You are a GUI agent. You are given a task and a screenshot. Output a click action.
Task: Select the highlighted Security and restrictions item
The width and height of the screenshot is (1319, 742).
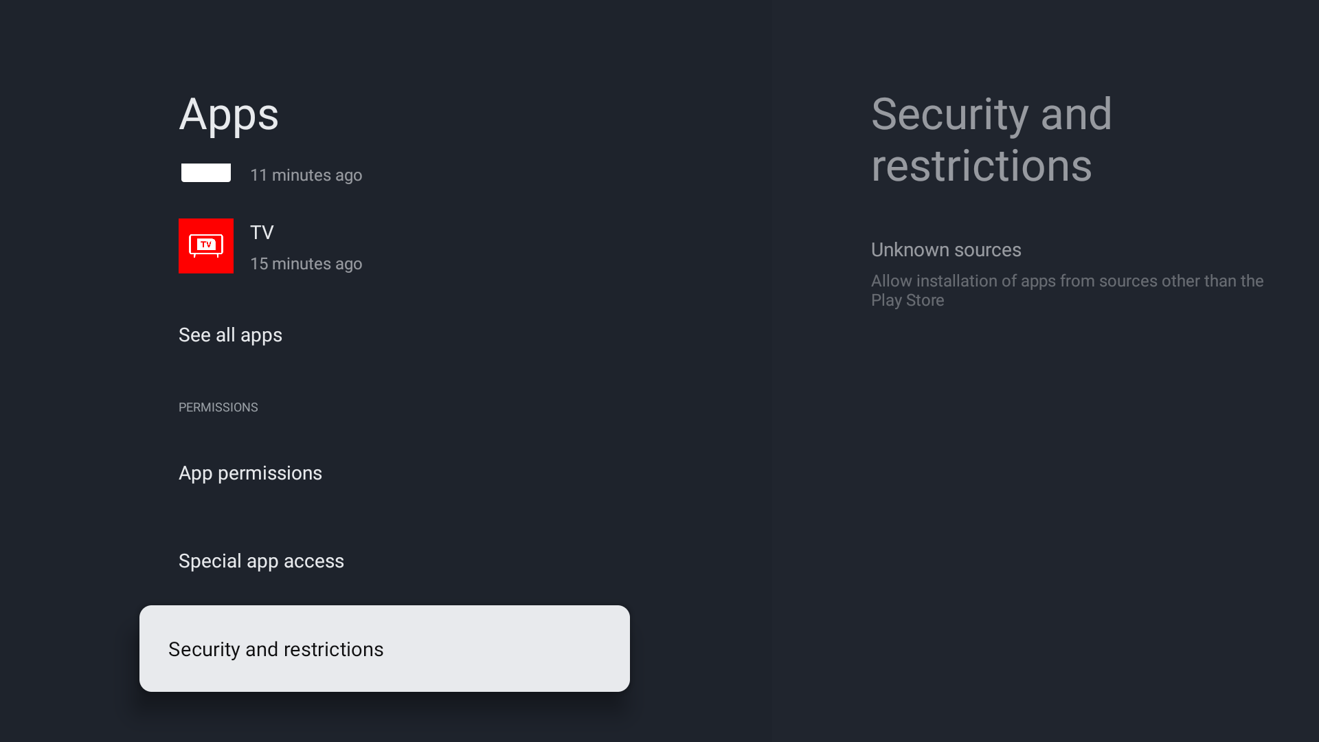384,649
